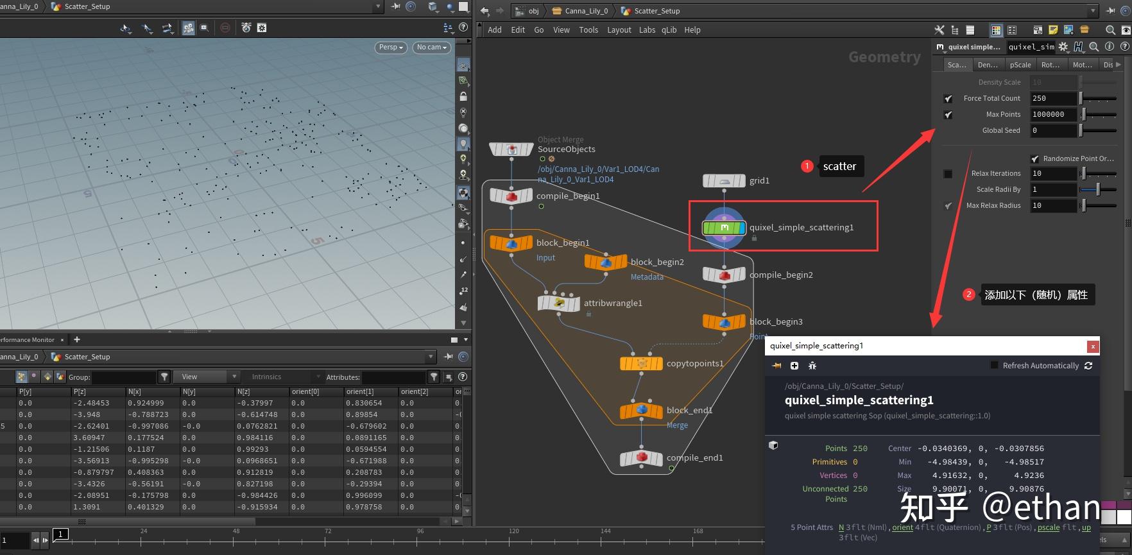Toggle Refresh Automatically checkbox
Image resolution: width=1132 pixels, height=555 pixels.
(994, 365)
